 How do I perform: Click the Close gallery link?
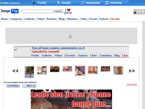pos(132,85)
